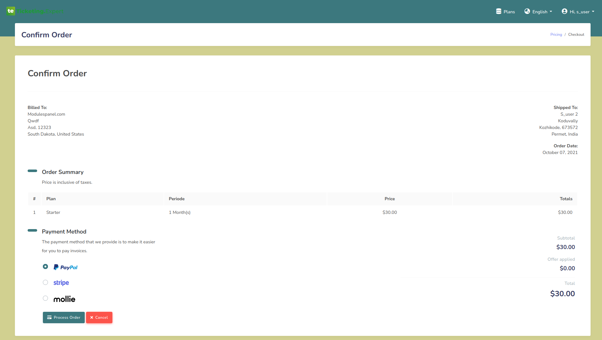Choose Stripe as payment method
Viewport: 602px width, 340px height.
tap(45, 282)
